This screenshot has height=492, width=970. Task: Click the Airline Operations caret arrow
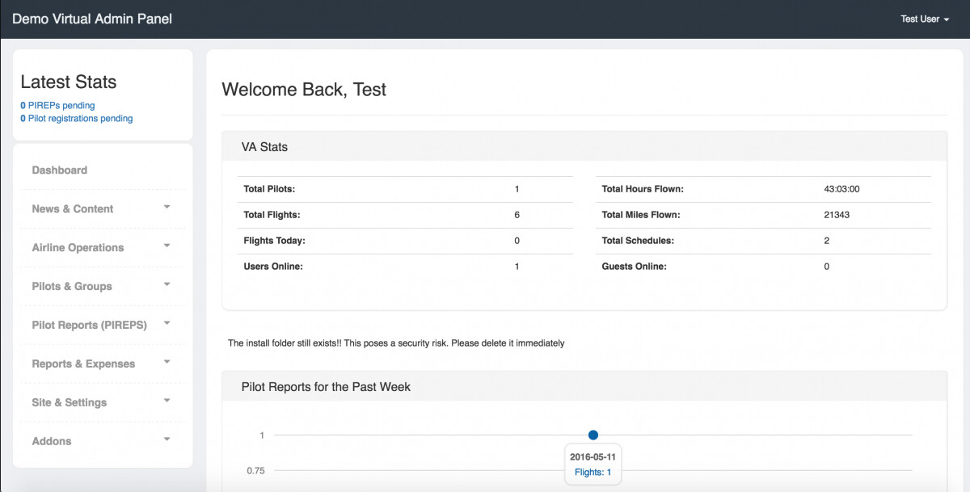(x=167, y=246)
